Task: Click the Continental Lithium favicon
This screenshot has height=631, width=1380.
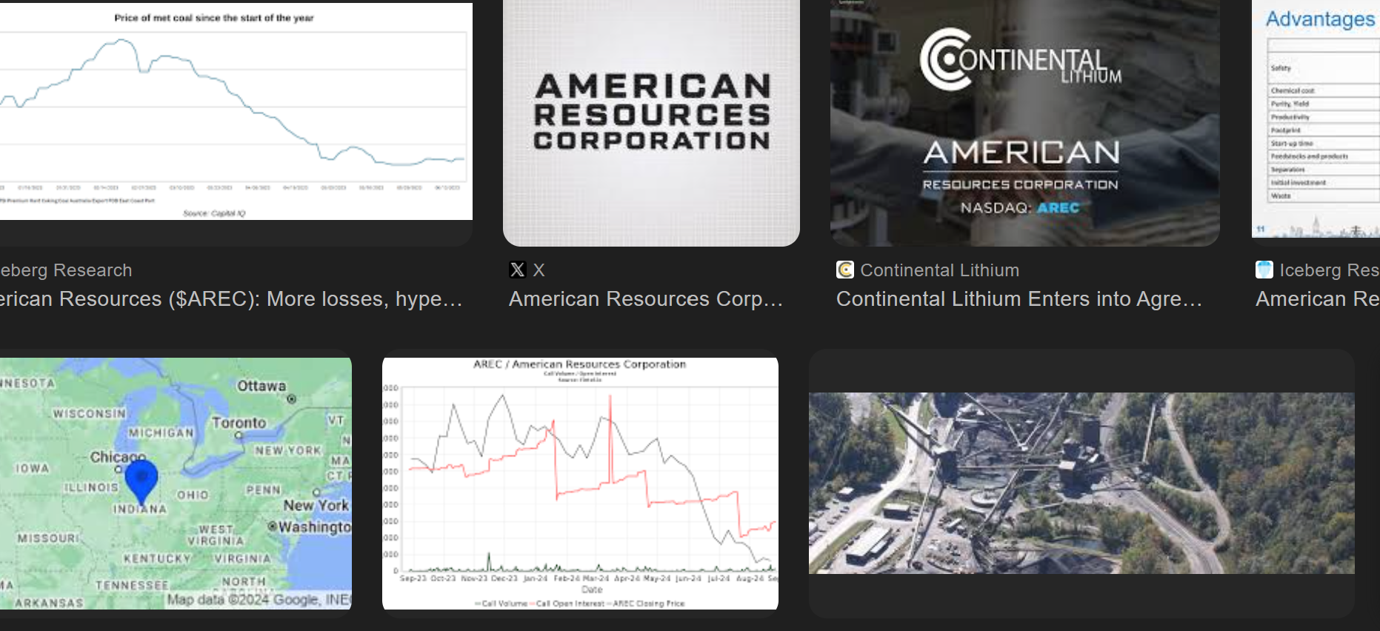Action: tap(845, 270)
